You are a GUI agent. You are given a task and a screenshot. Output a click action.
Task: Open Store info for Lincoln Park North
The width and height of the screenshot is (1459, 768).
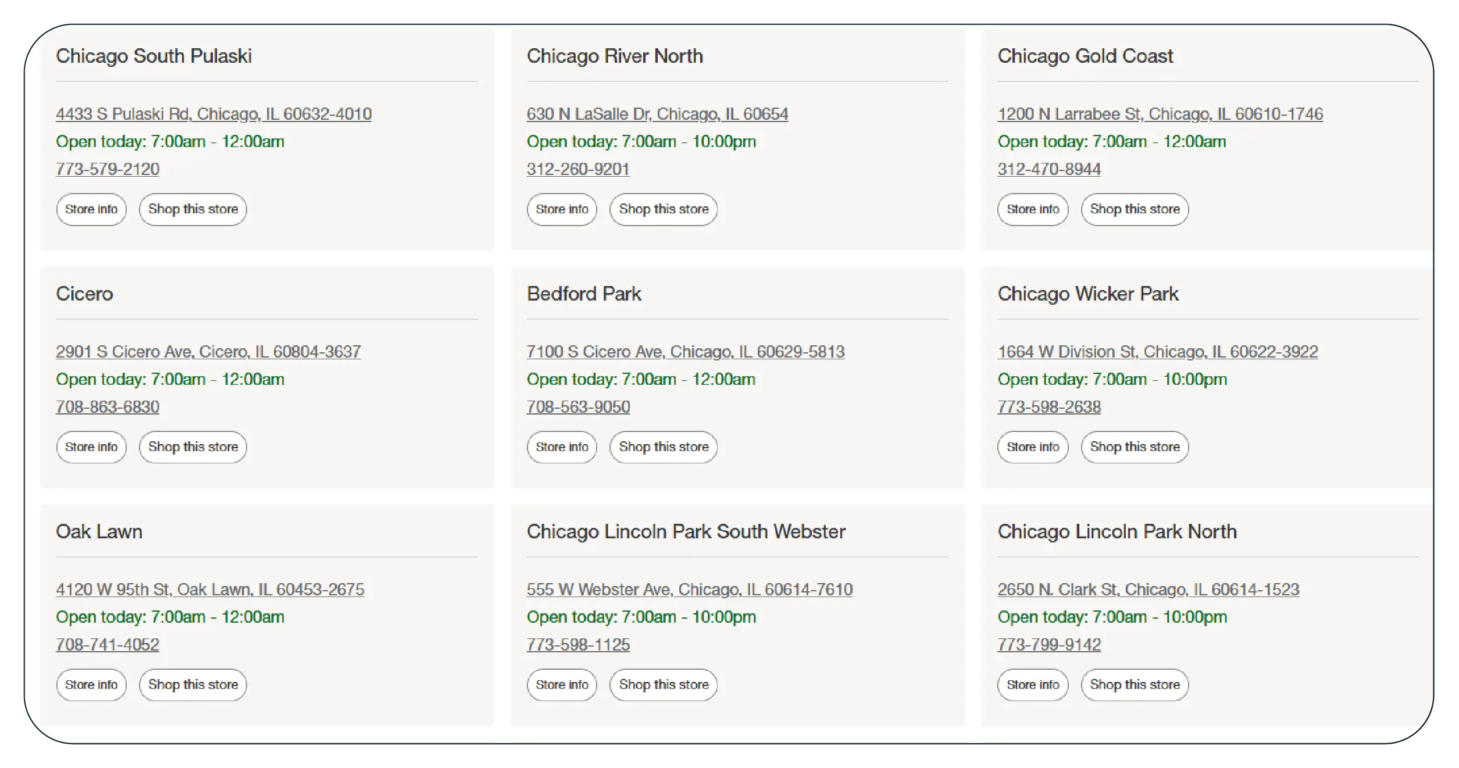click(1033, 685)
